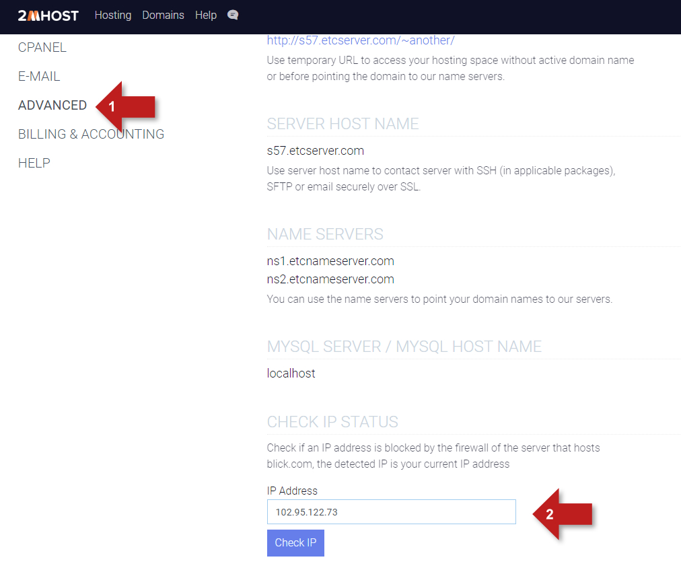Click the ns2.etcnameserver.com name server text

(330, 279)
